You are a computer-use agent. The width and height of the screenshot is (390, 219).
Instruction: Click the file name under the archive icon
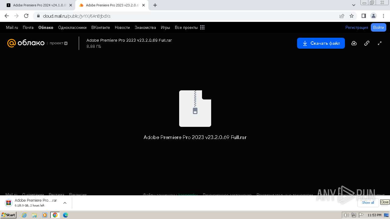tap(195, 137)
